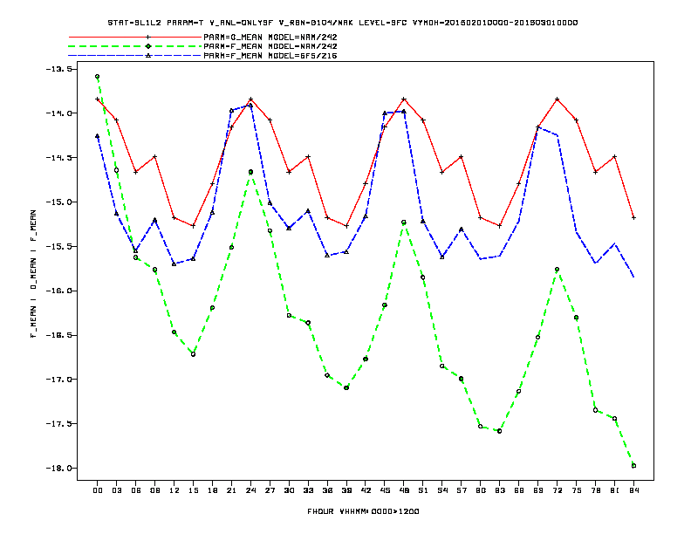Click the chart title starting with STAT-SL1L2
The image size is (691, 534).
click(342, 23)
